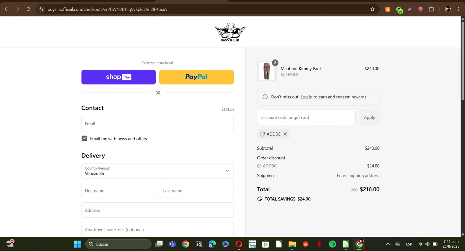This screenshot has height=251, width=465.
Task: Go back with the browser back arrow
Action: tap(7, 9)
